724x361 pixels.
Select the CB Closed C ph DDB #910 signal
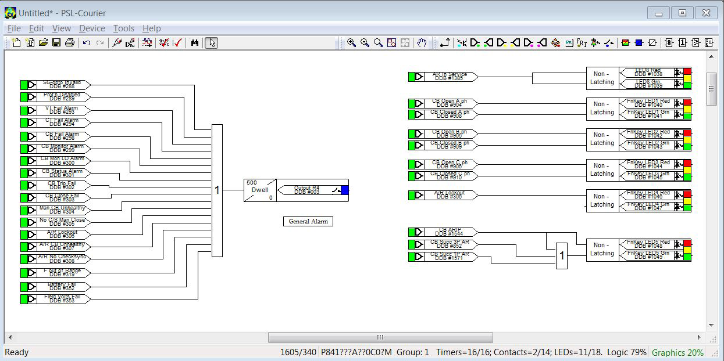point(443,176)
